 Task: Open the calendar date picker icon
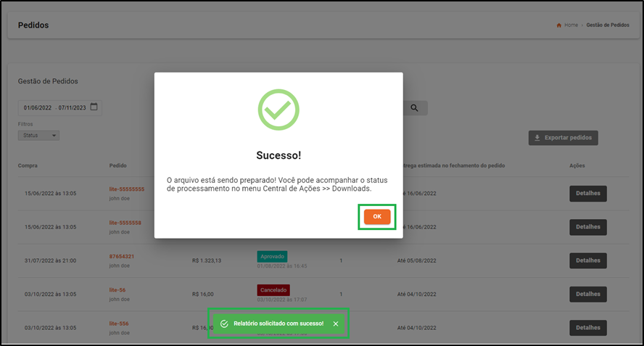[x=94, y=107]
